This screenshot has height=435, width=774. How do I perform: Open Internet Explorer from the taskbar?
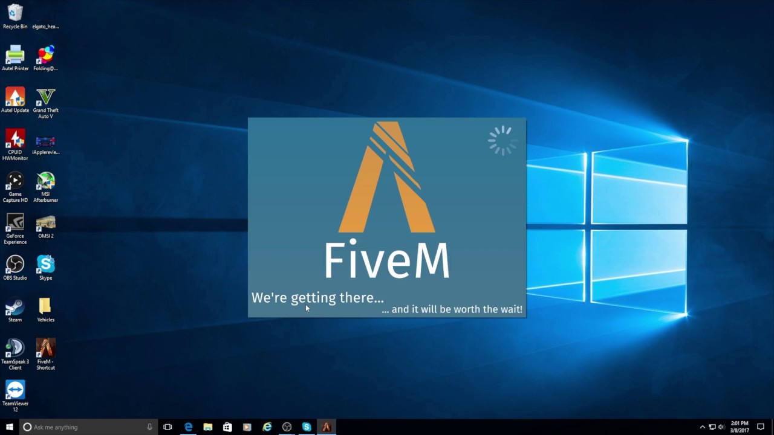(x=267, y=427)
